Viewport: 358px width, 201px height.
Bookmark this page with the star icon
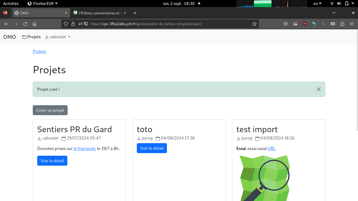pos(254,24)
